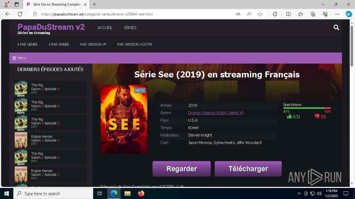Screen dimensions: 355x199
Task: Click the page vertical scrollbar
Action: tap(352, 46)
